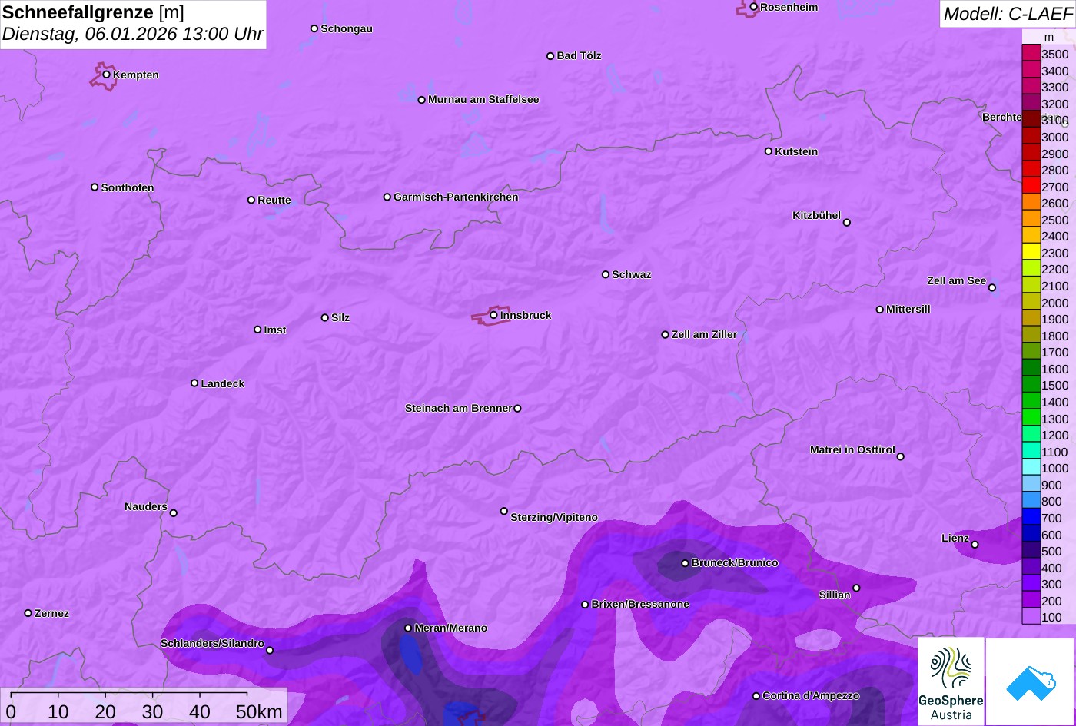The width and height of the screenshot is (1076, 726).
Task: Click the Garmisch-Partenkirchen label
Action: tap(456, 197)
